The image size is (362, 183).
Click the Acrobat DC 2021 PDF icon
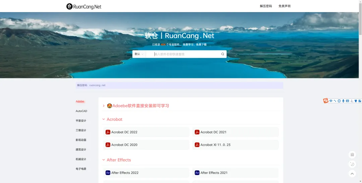tap(197, 132)
